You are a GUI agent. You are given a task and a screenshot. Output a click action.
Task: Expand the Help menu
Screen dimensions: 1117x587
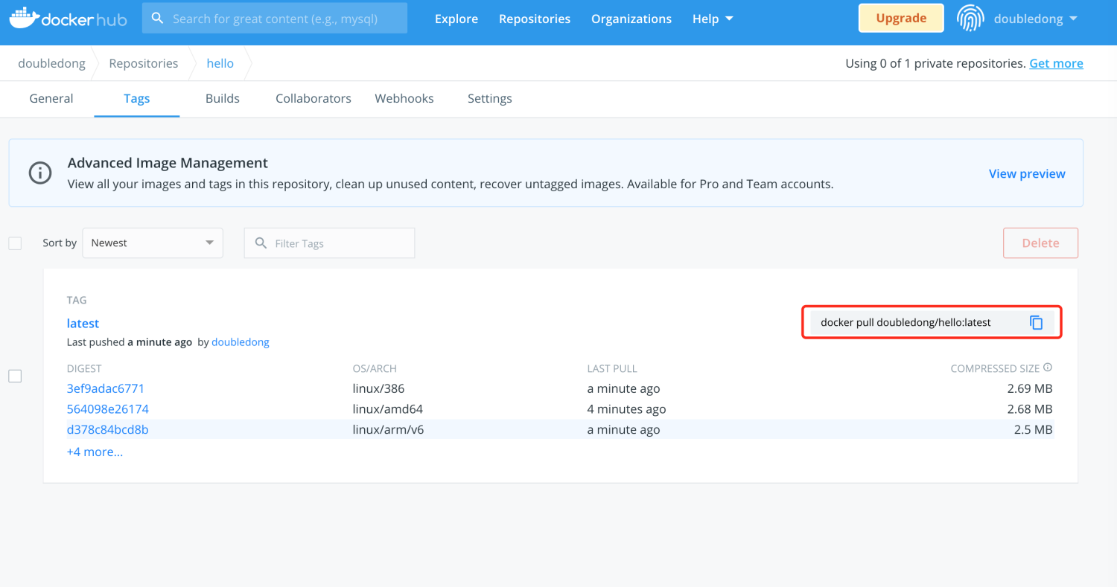point(713,19)
